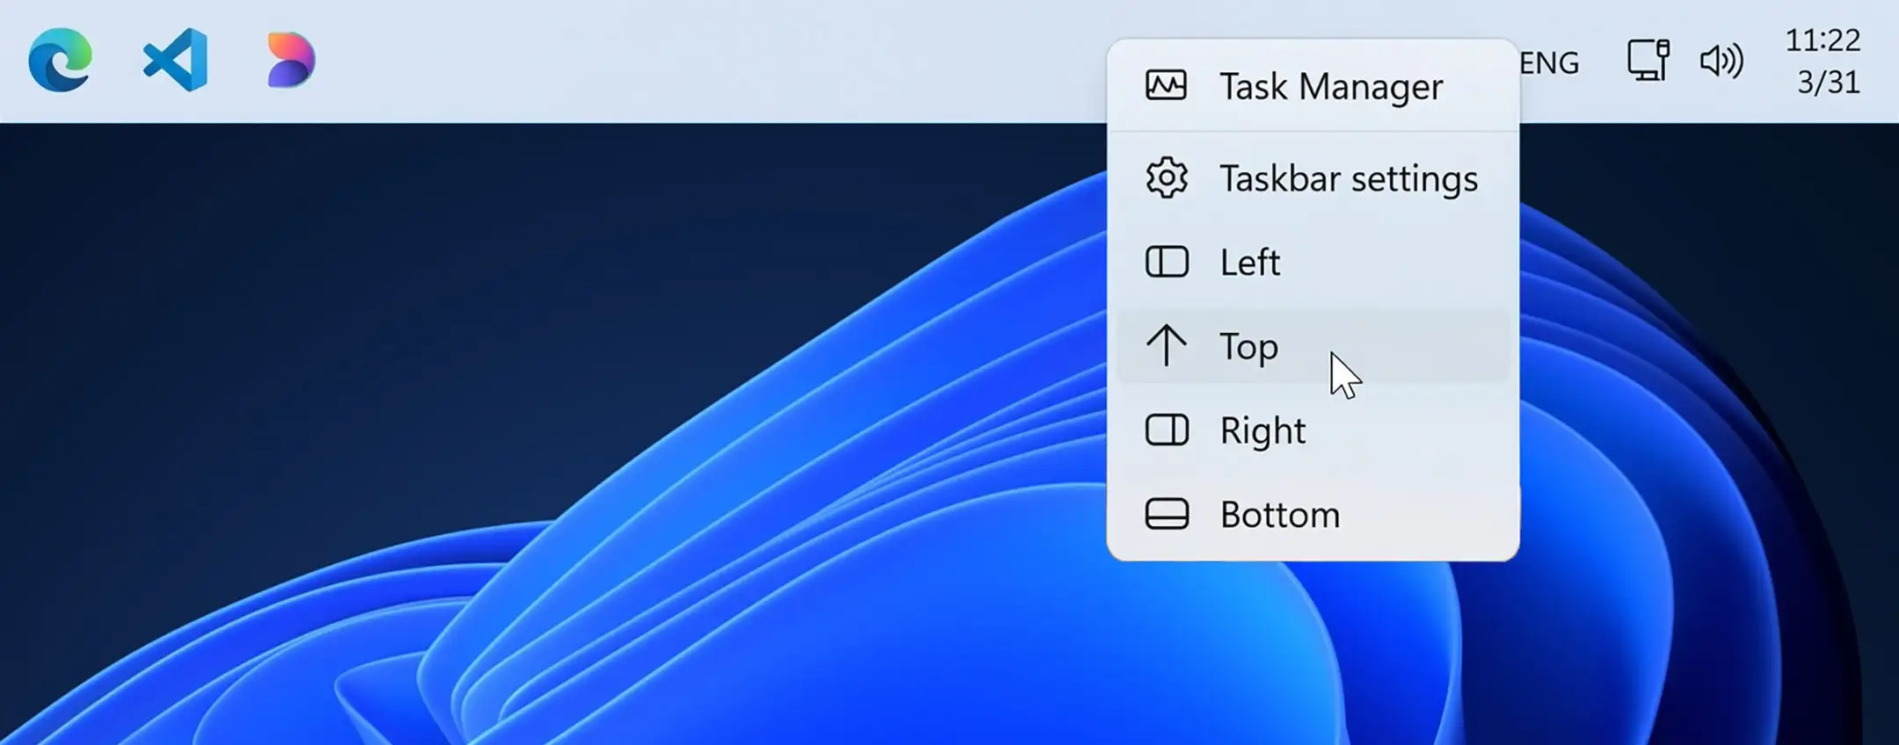Image resolution: width=1899 pixels, height=745 pixels.
Task: Open the clock and date flyout
Action: tap(1823, 61)
